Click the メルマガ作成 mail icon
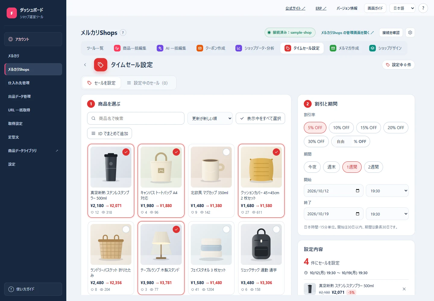434x301 pixels. (x=333, y=48)
